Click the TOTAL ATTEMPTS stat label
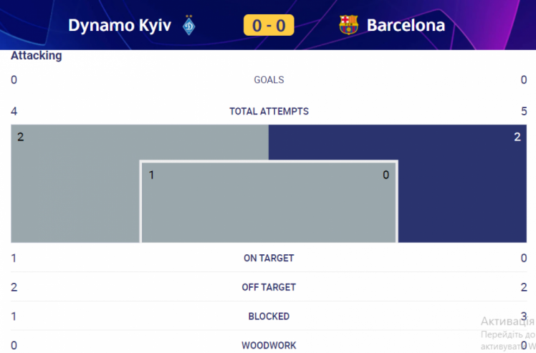This screenshot has width=536, height=353. (x=269, y=111)
